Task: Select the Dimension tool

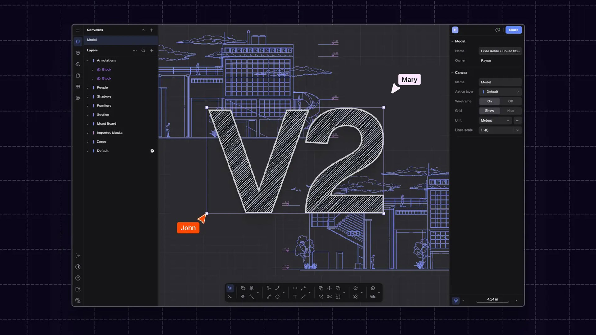Action: 295,288
